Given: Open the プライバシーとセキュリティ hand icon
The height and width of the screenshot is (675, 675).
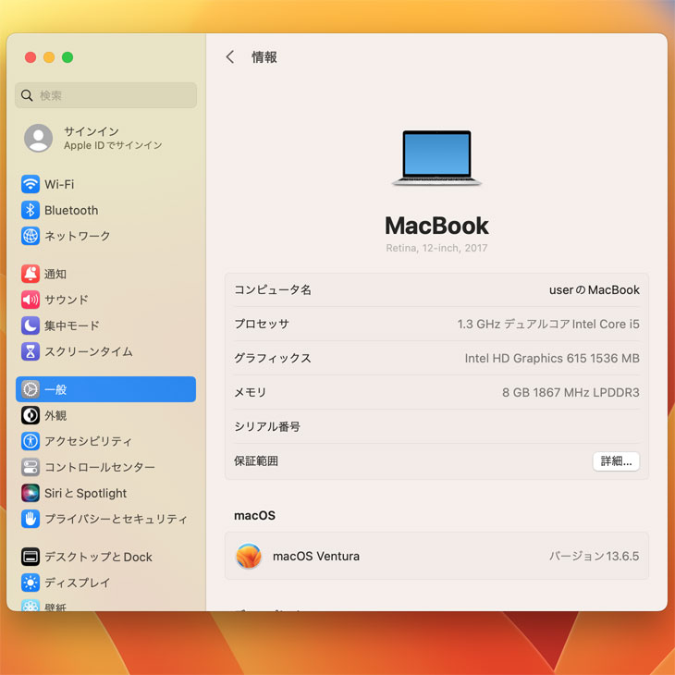Looking at the screenshot, I should 31,519.
